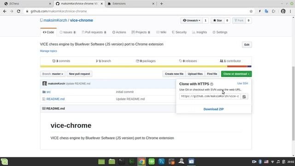This screenshot has width=295, height=166.
Task: Toggle the Clone or download dropdown
Action: coord(236,74)
